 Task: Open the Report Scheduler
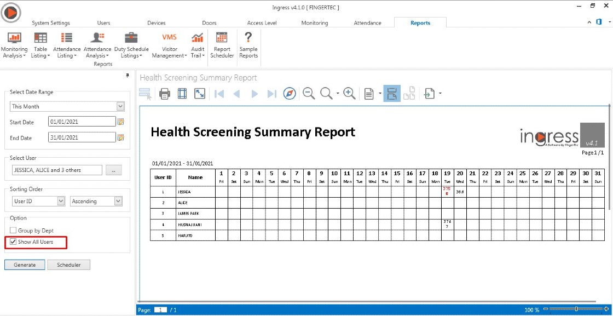[x=222, y=45]
